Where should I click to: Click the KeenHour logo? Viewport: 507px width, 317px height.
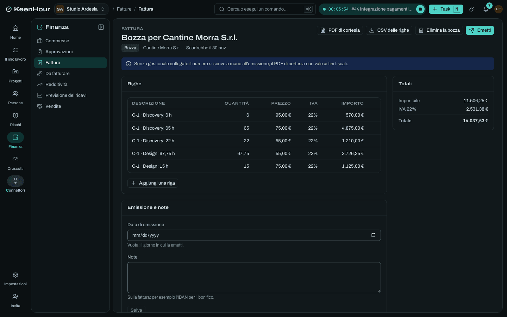[x=28, y=9]
